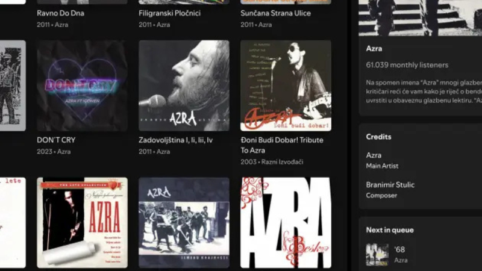Click the artist photo in the side panel
The width and height of the screenshot is (482, 271).
[420, 18]
